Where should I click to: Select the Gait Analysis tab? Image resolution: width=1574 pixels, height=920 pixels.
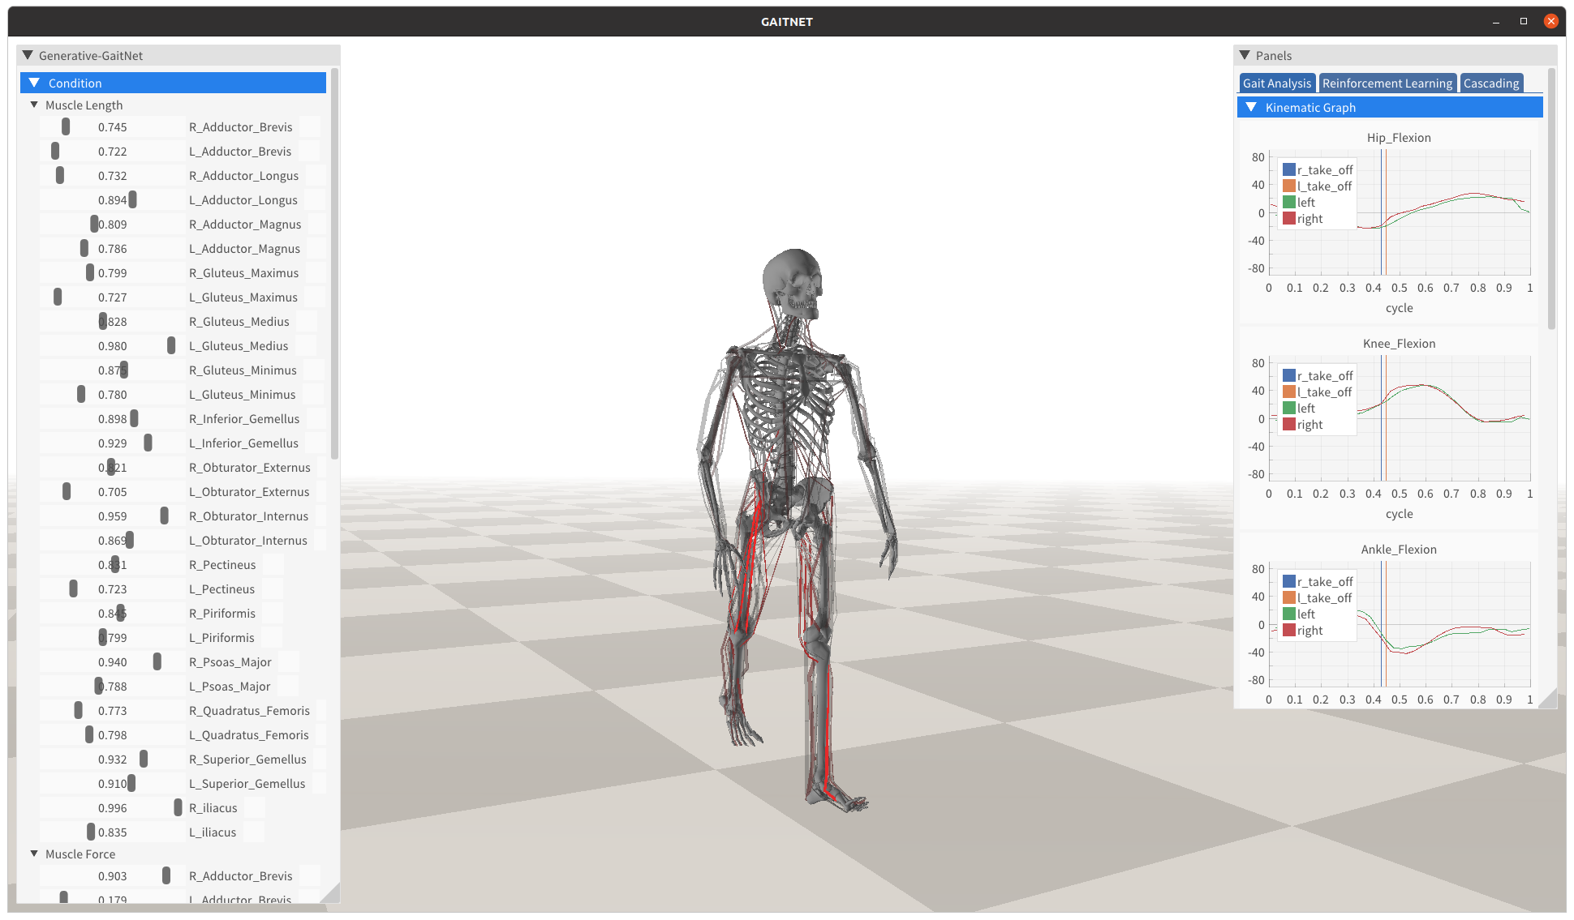pyautogui.click(x=1275, y=83)
